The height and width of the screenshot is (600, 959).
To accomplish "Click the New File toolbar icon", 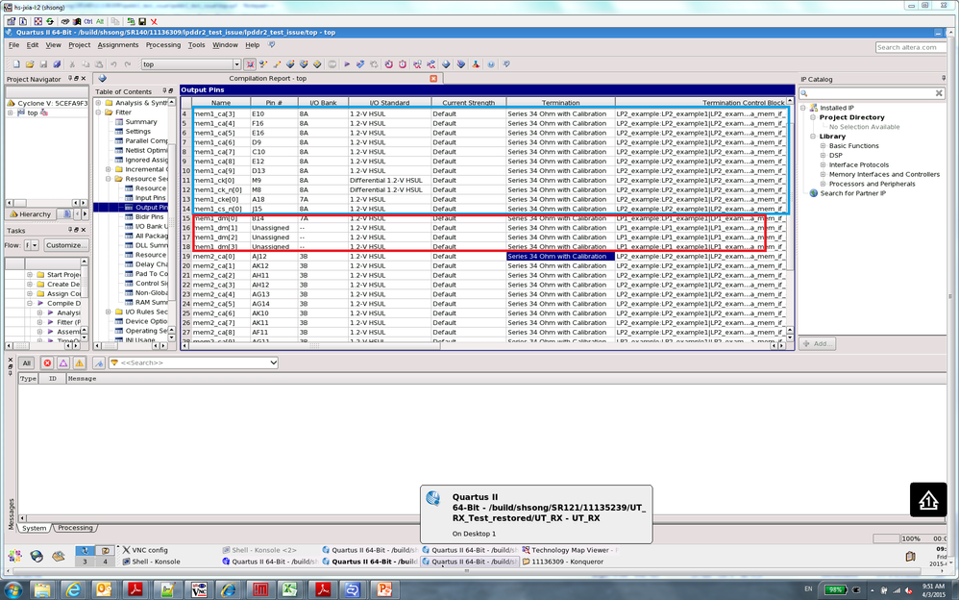I will [16, 64].
